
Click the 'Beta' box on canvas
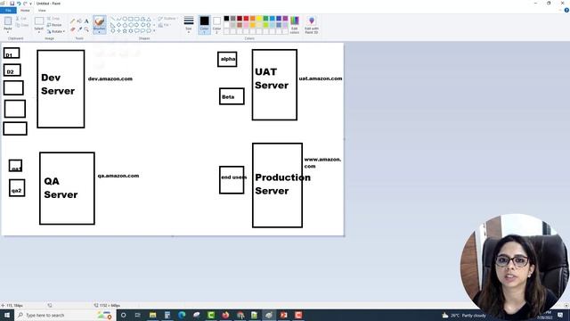coord(232,96)
